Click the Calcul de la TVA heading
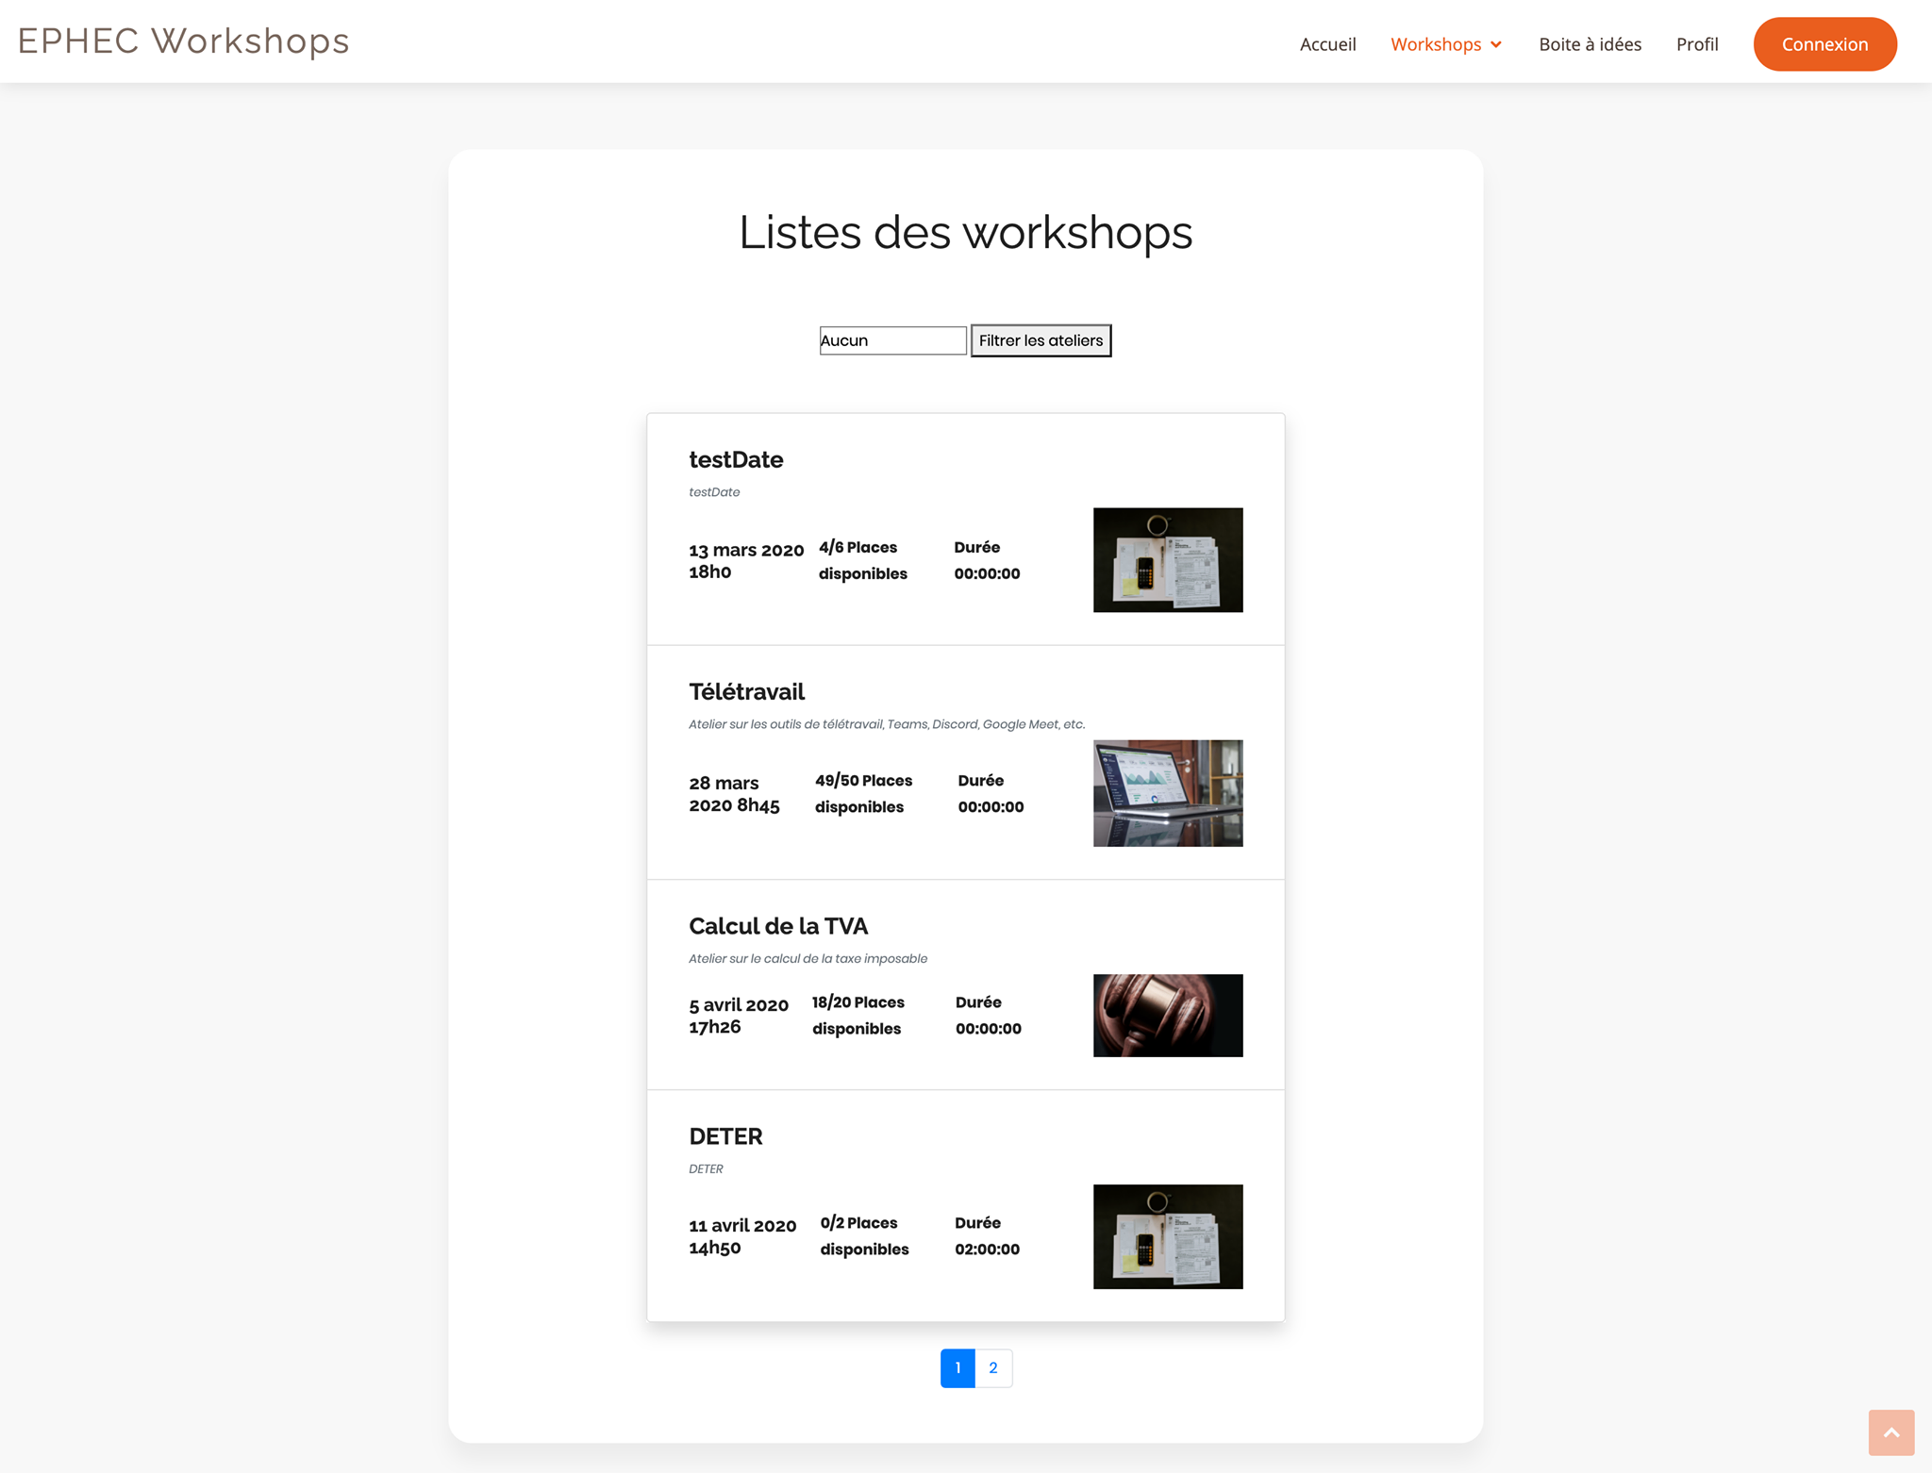The height and width of the screenshot is (1473, 1932). coord(778,926)
